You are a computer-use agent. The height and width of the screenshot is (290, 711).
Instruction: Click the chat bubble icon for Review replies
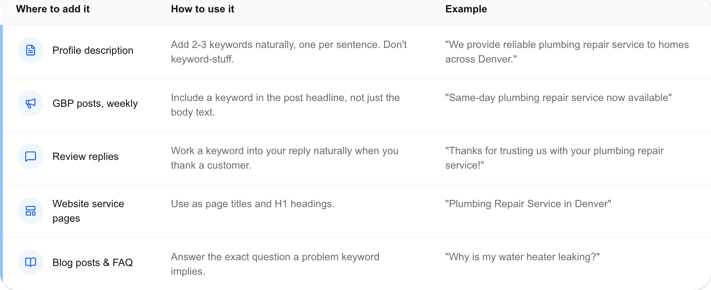click(31, 156)
